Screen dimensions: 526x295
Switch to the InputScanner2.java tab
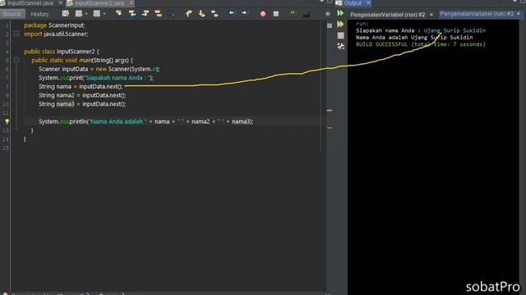99,3
